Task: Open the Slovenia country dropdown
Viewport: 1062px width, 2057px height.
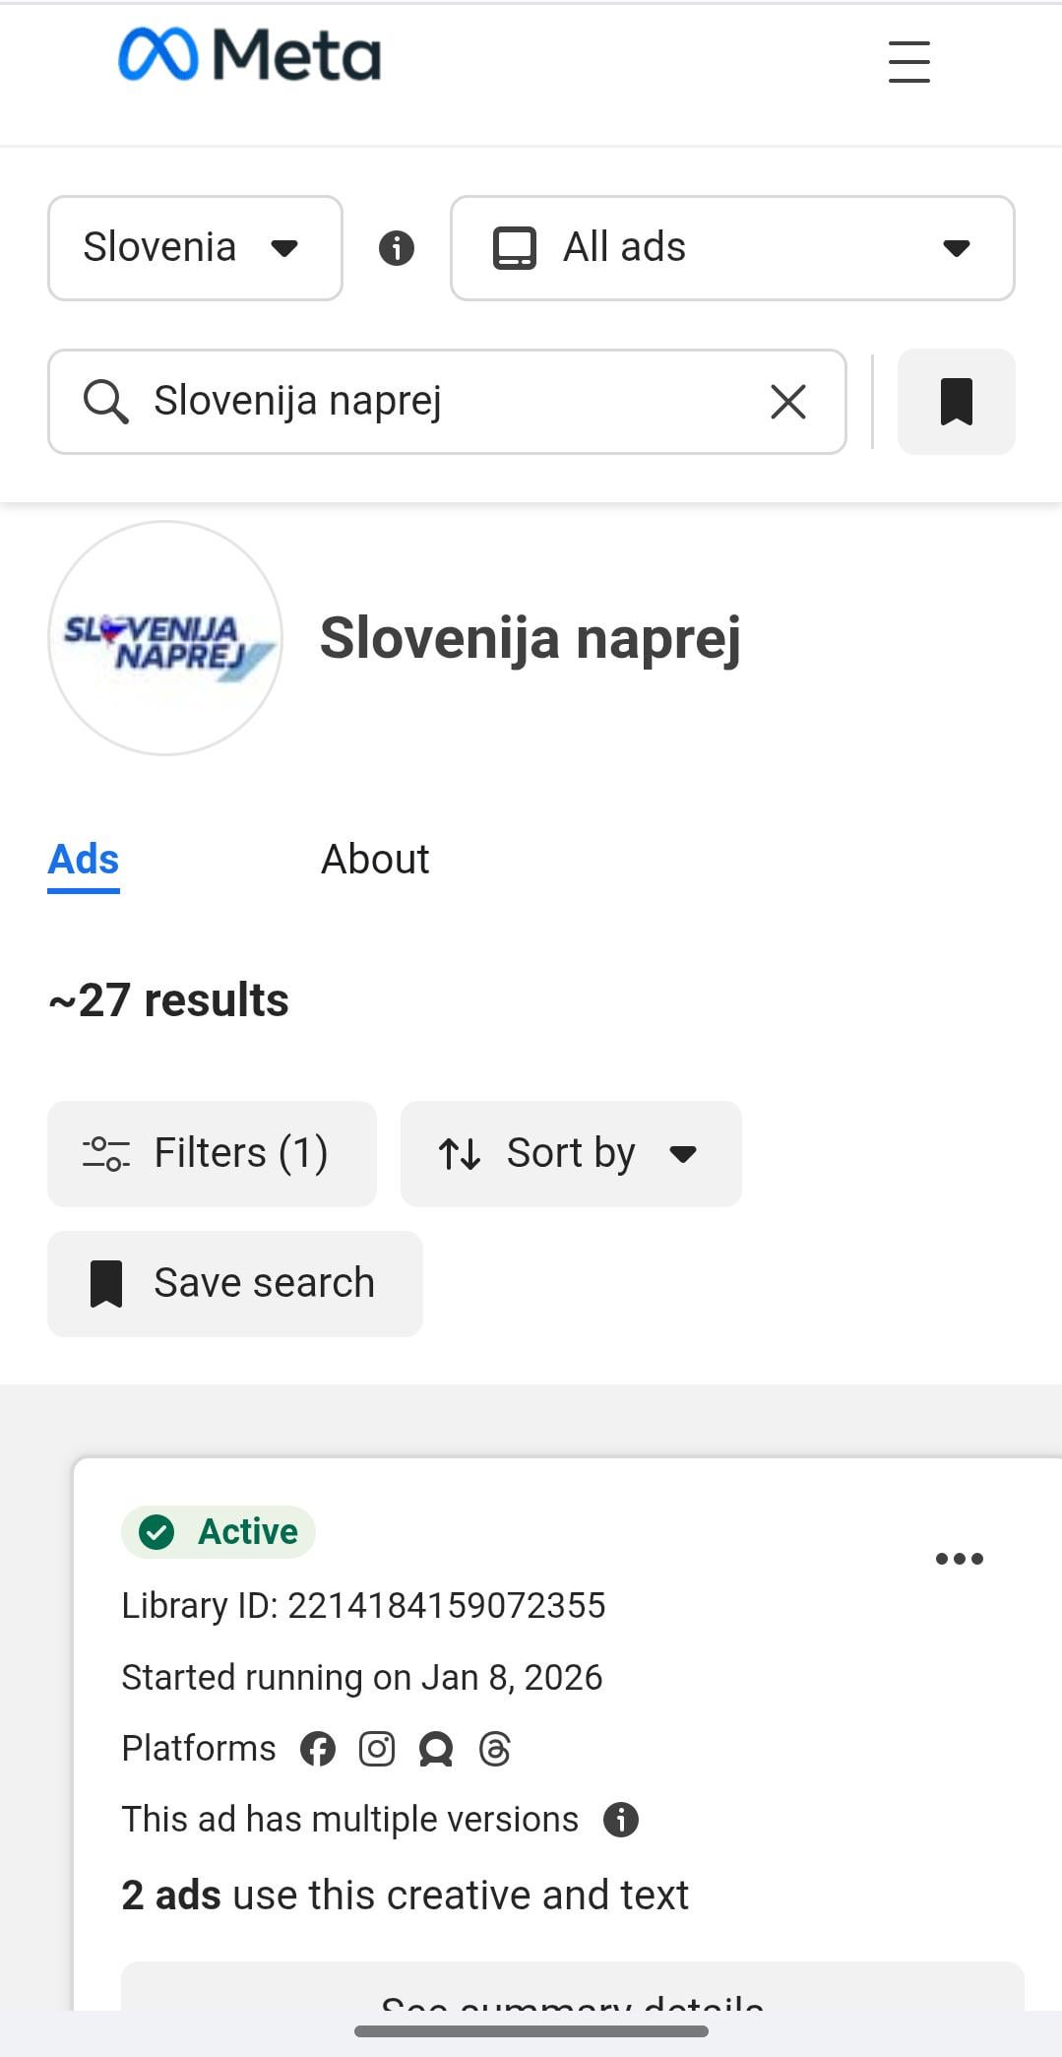Action: 195,248
